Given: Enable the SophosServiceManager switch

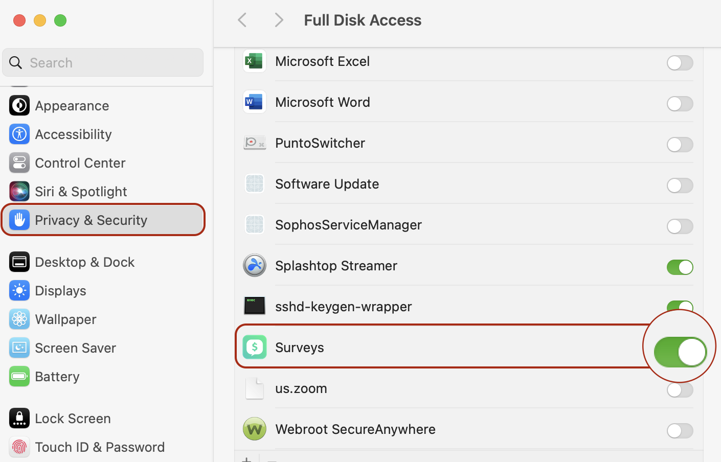Looking at the screenshot, I should 680,226.
